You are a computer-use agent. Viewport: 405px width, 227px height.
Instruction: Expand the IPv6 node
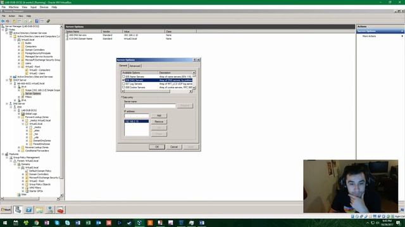click(15, 100)
